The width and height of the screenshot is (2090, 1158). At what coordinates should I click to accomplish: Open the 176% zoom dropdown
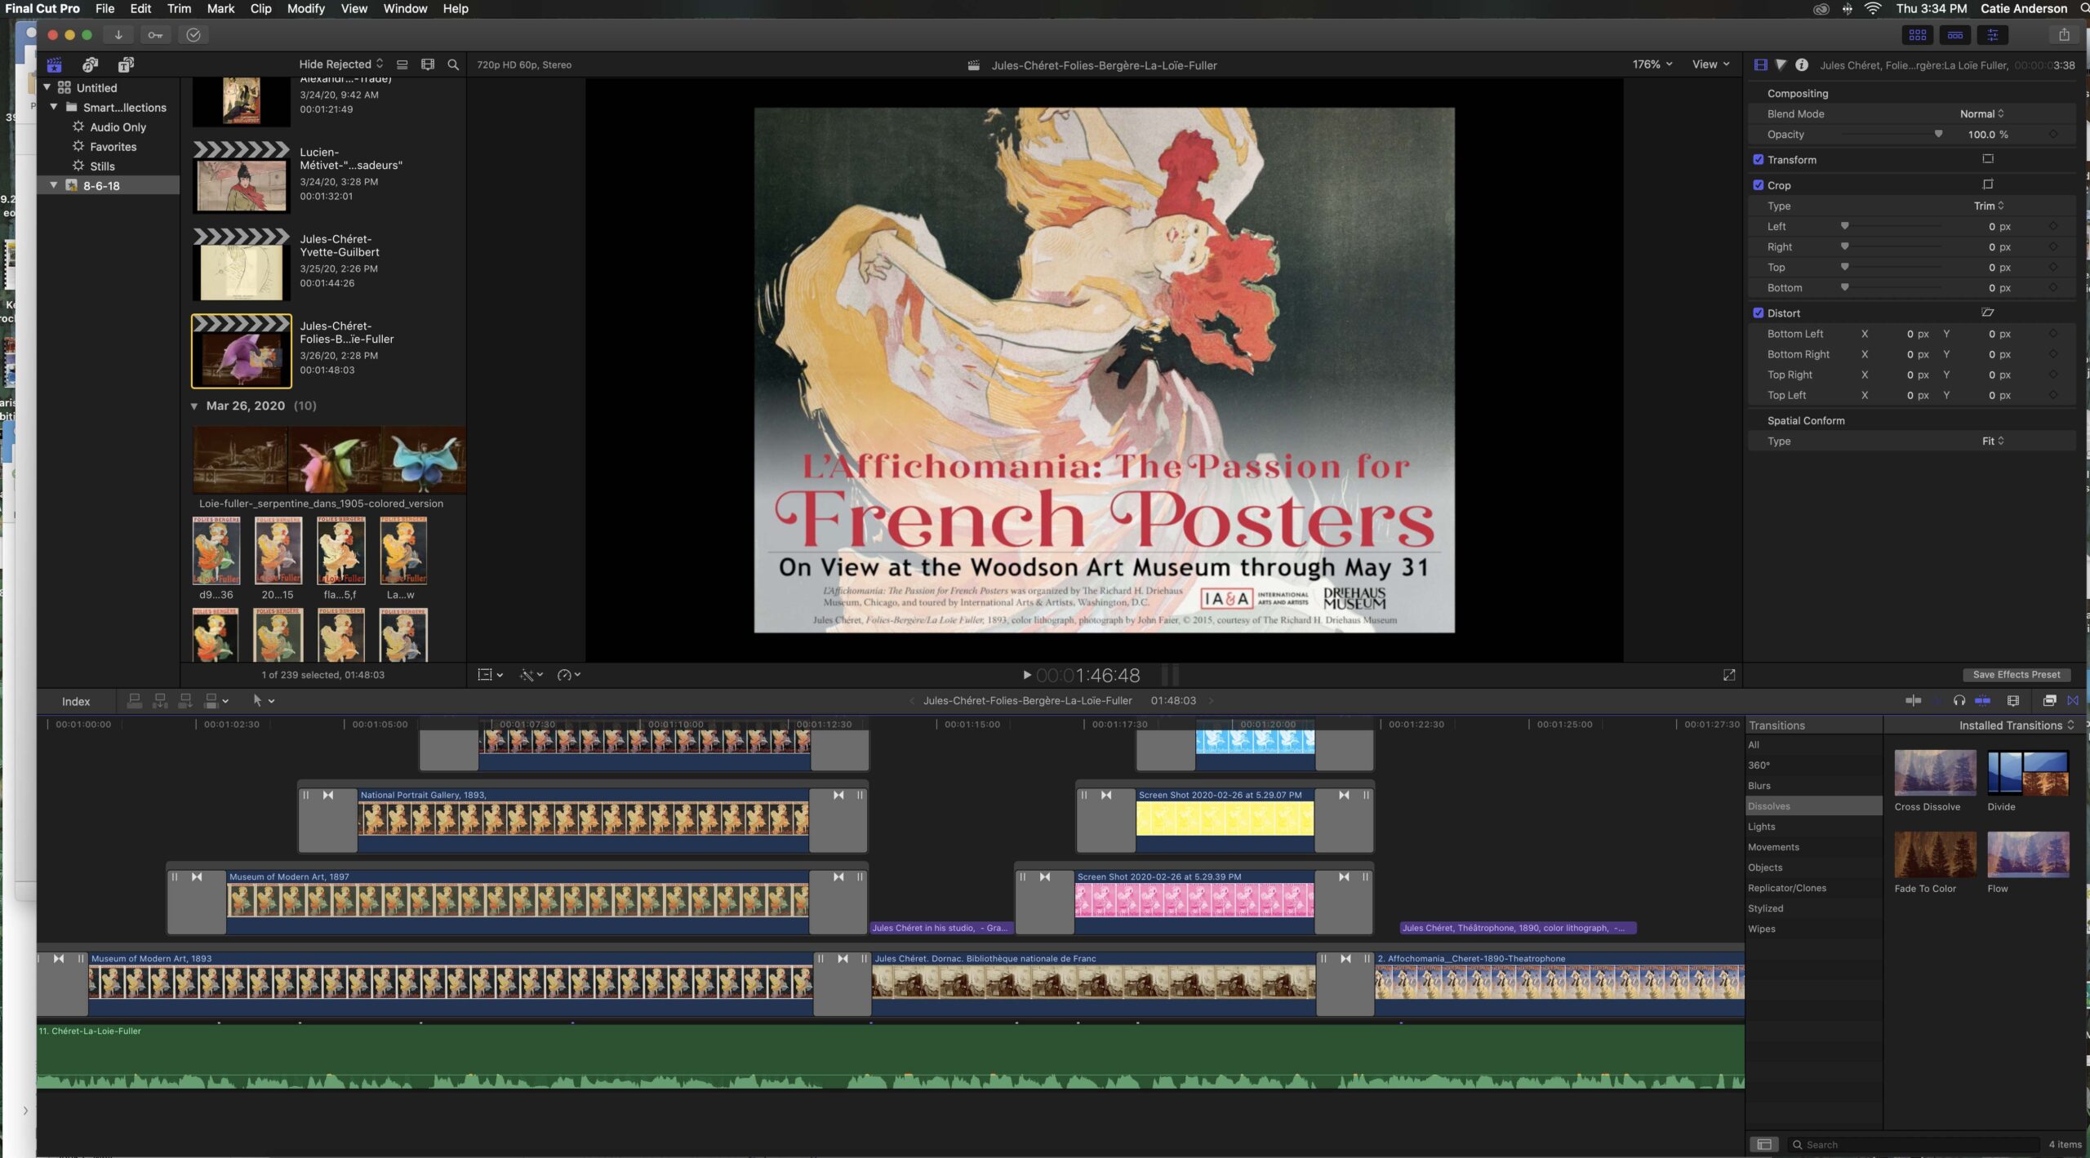[x=1652, y=64]
